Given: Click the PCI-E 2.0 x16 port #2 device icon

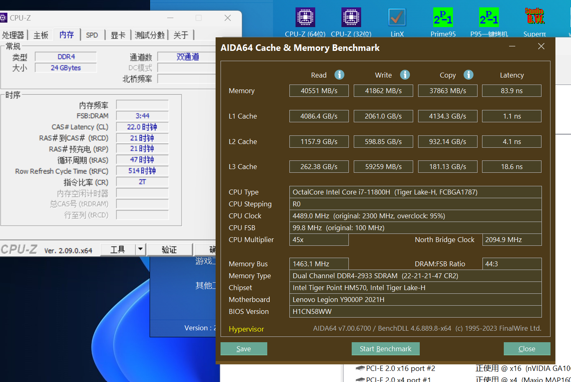Looking at the screenshot, I should [360, 368].
